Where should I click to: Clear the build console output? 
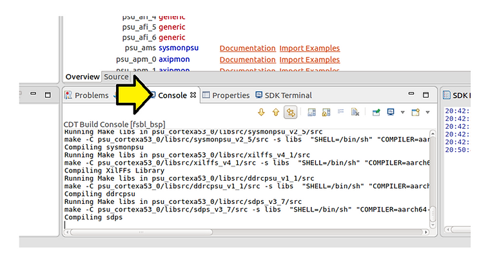click(355, 113)
